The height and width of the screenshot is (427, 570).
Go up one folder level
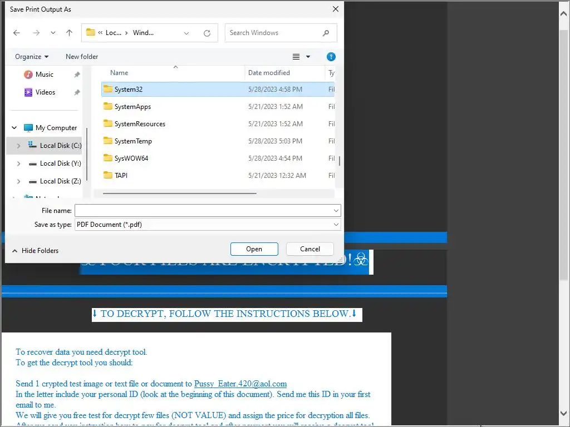pos(69,33)
